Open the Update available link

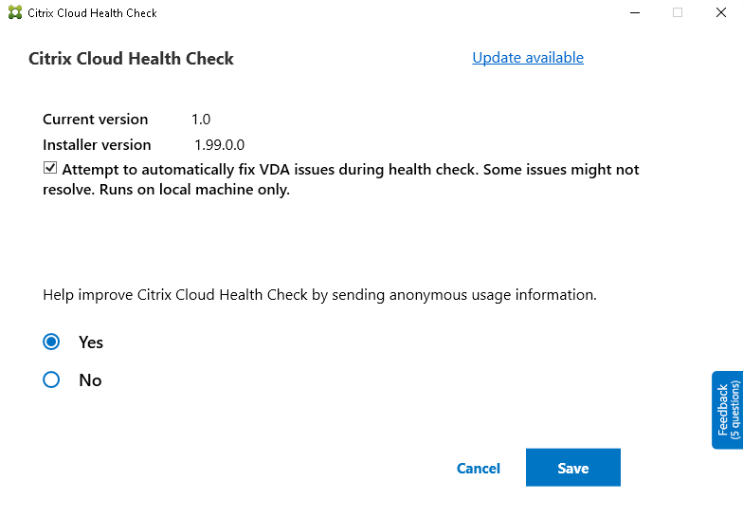pyautogui.click(x=528, y=58)
